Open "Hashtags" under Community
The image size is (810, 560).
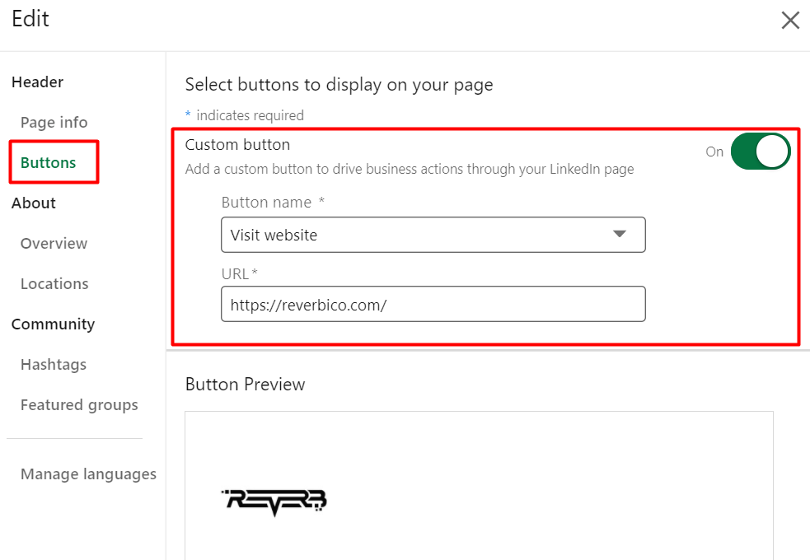[53, 364]
